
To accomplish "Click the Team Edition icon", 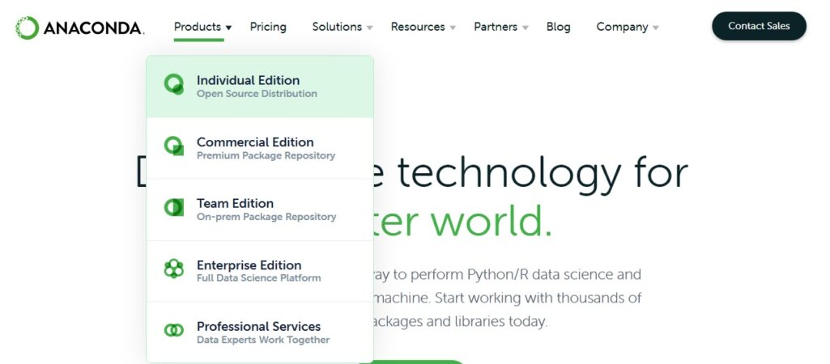I will pyautogui.click(x=173, y=207).
